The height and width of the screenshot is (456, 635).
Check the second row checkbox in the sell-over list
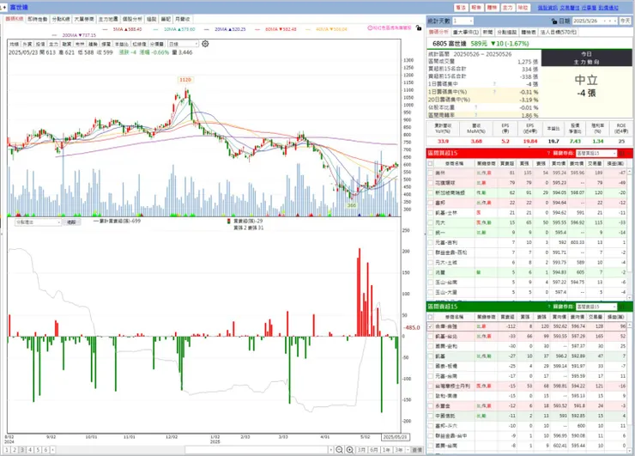pyautogui.click(x=430, y=337)
